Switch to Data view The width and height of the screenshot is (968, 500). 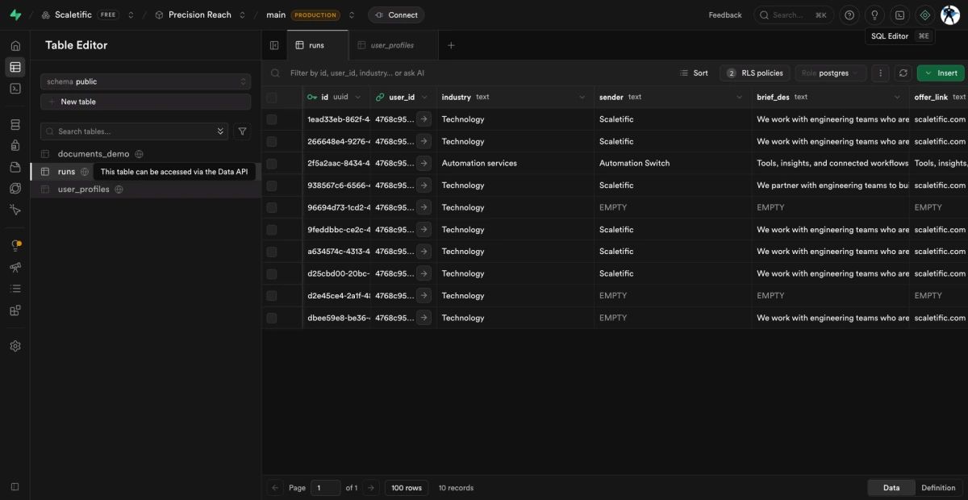pos(891,487)
